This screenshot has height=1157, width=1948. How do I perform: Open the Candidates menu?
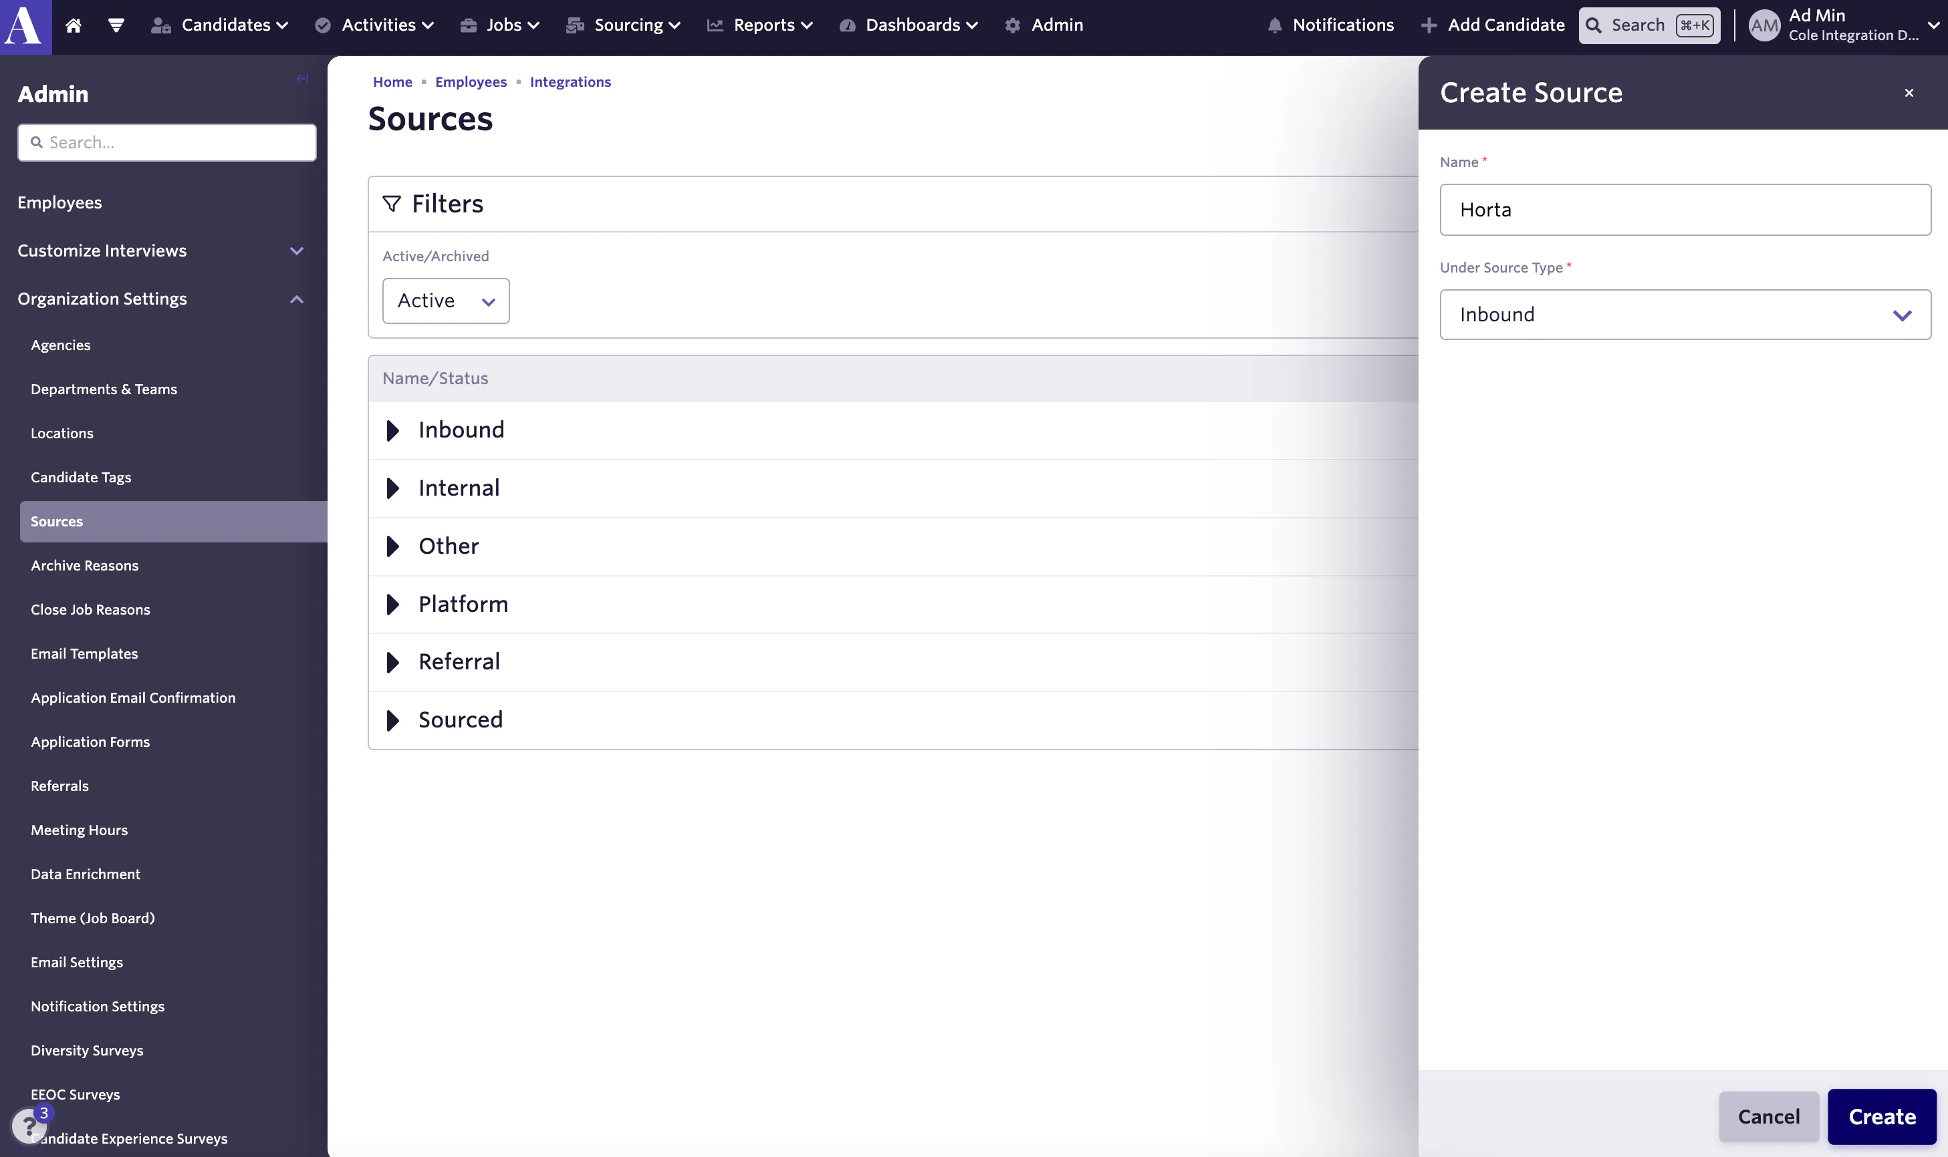[219, 25]
